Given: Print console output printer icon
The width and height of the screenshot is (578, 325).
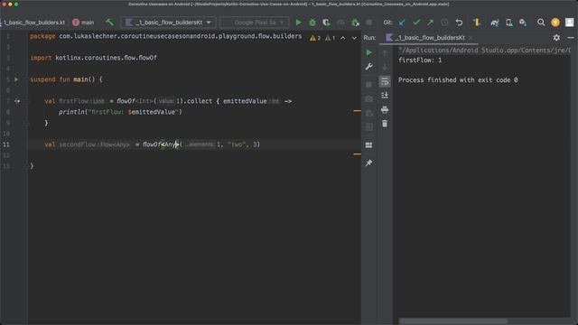Looking at the screenshot, I should coord(385,109).
